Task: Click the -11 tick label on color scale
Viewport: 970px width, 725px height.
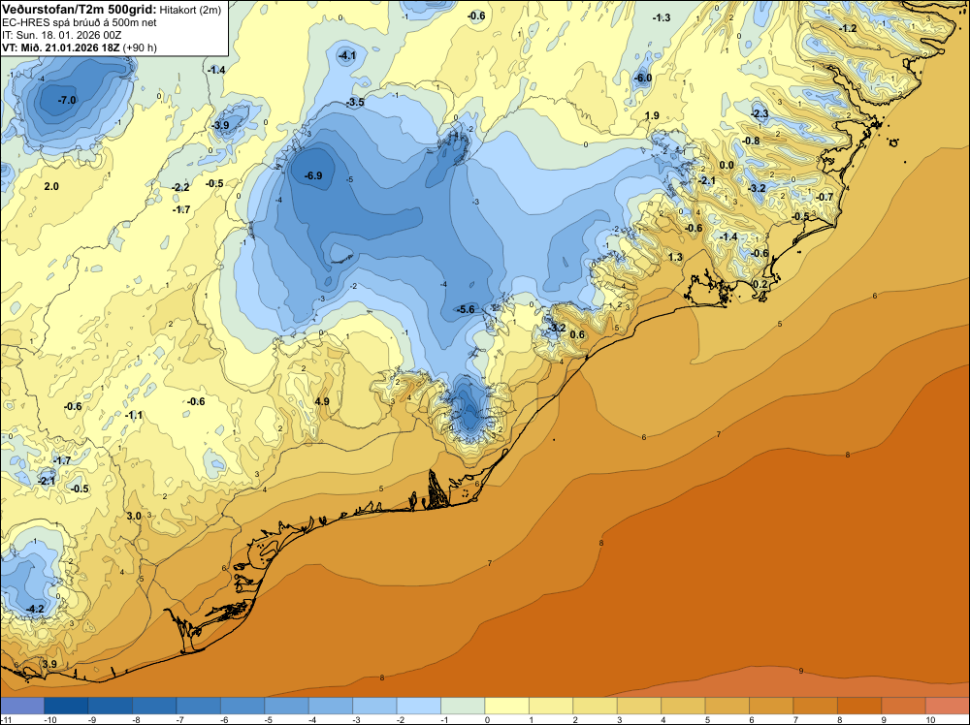Action: coord(6,720)
